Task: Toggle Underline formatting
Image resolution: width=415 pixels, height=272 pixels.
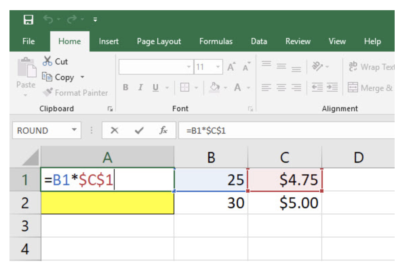Action: tap(156, 88)
